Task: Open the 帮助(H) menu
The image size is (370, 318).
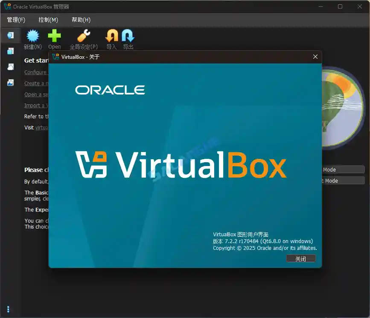Action: pos(81,20)
